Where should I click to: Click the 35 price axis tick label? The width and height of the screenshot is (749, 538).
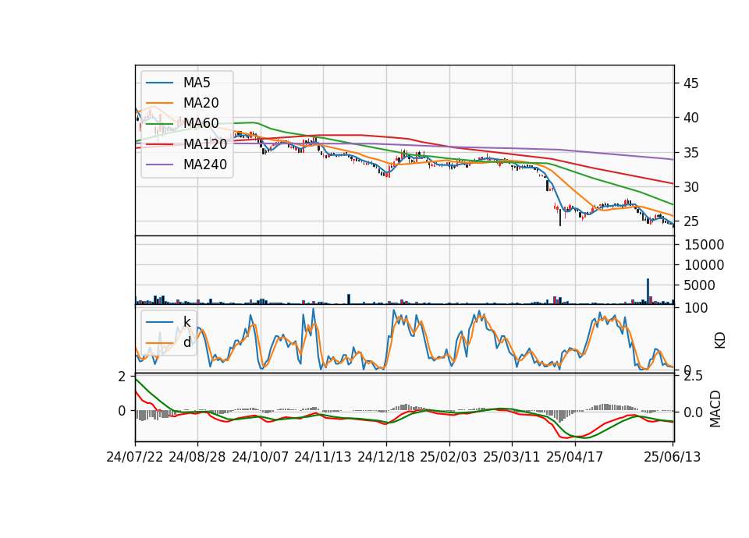click(x=690, y=153)
